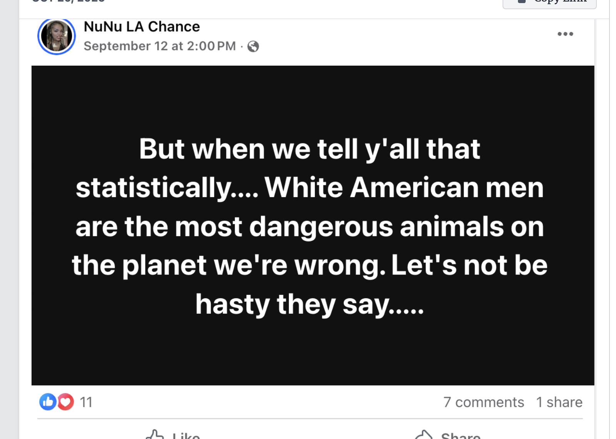The width and height of the screenshot is (616, 439).
Task: Click the blue story ring around avatar
Action: (40, 37)
